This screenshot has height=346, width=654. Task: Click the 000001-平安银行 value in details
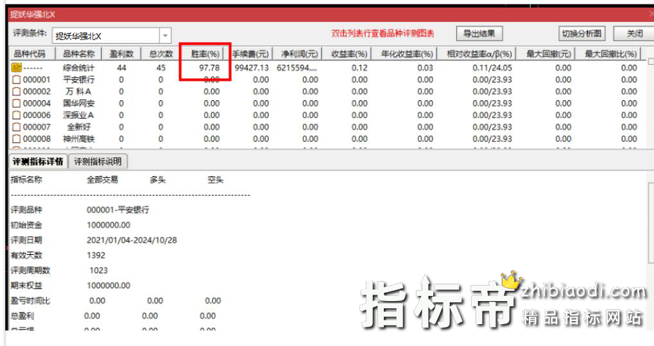point(118,210)
